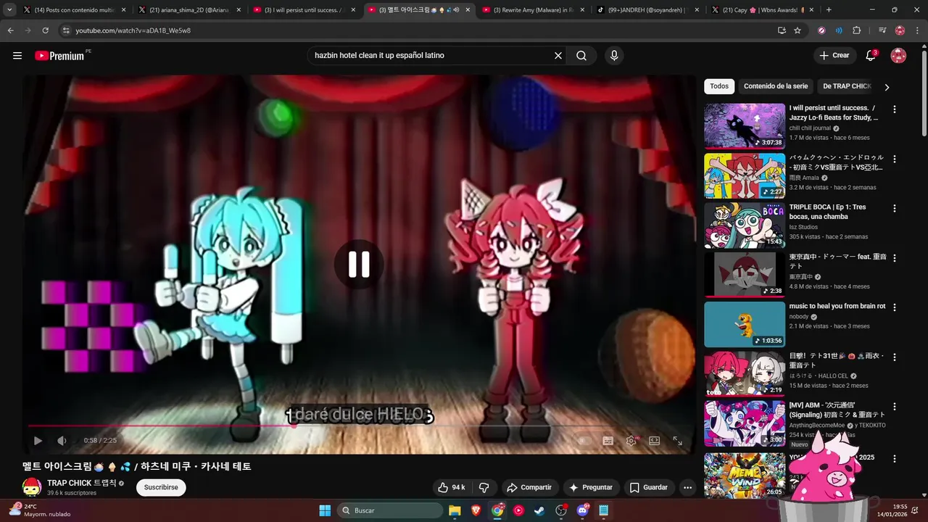Viewport: 928px width, 522px height.
Task: Clear the search box with the X
Action: pos(558,56)
